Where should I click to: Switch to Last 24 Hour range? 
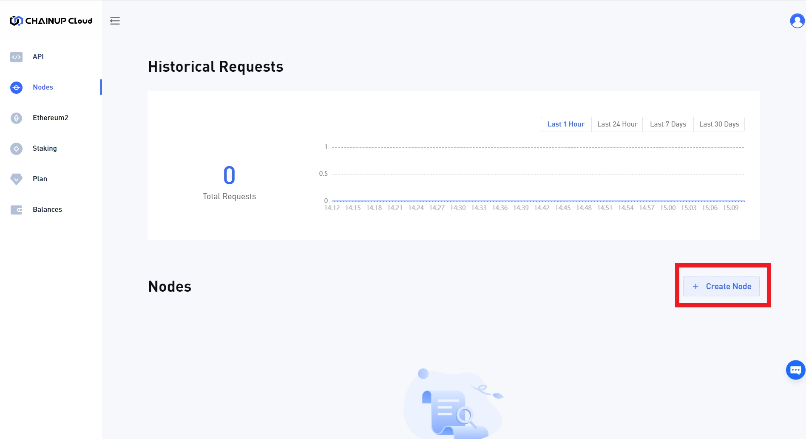pyautogui.click(x=617, y=124)
